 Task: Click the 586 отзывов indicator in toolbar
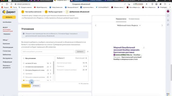pos(138,4)
